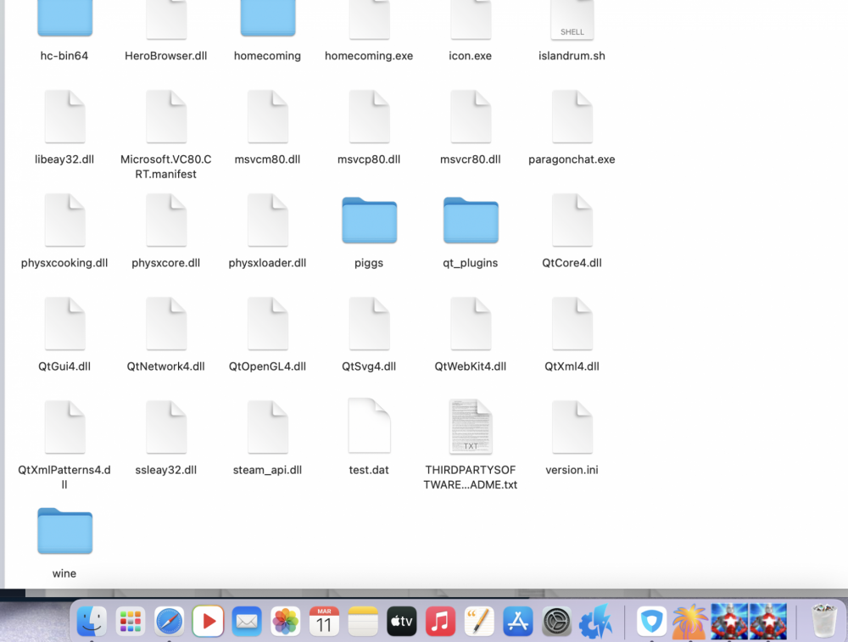Open version.ini
848x642 pixels.
[572, 426]
